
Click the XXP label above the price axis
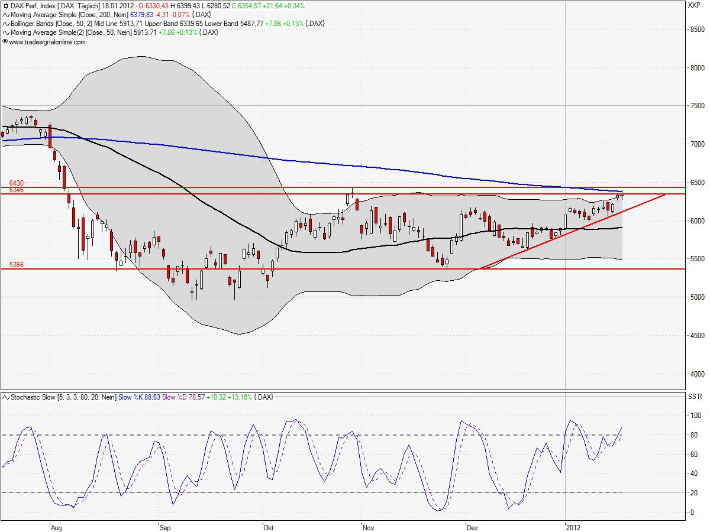(695, 5)
